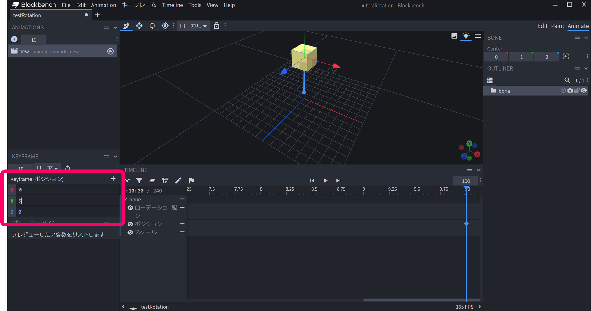Open the ローカル transform space dropdown

click(193, 26)
